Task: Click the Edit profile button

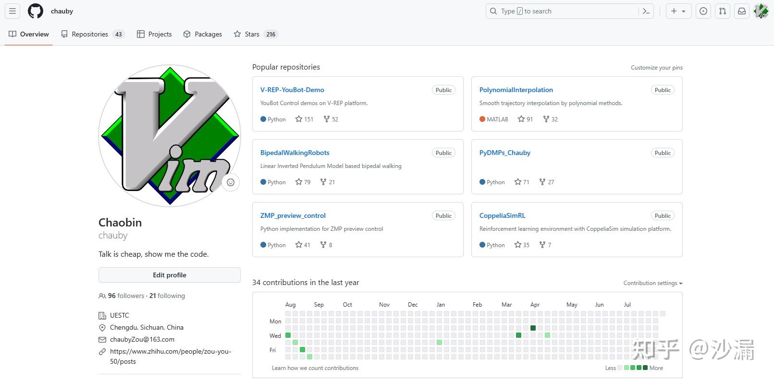Action: (x=170, y=275)
